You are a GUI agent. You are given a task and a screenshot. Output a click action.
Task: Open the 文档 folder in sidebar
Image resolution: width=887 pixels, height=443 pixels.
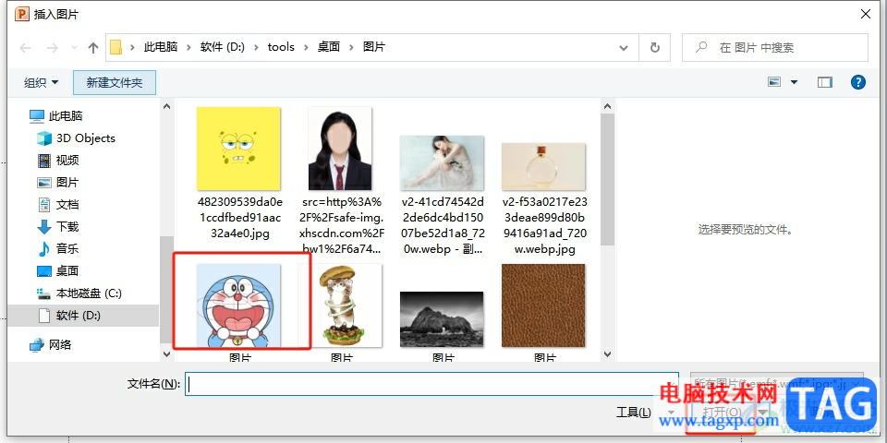[58, 205]
